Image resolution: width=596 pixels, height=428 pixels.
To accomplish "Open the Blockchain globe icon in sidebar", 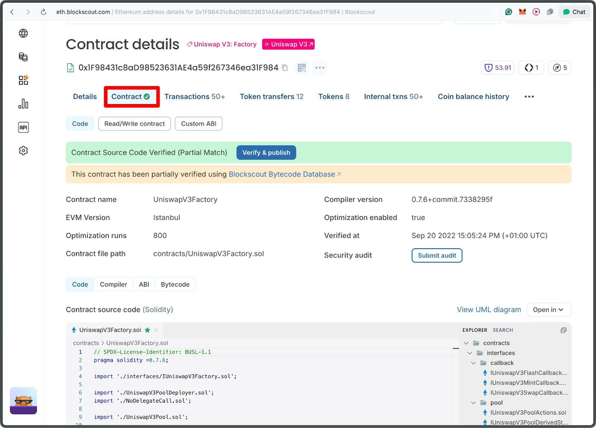I will tap(23, 33).
